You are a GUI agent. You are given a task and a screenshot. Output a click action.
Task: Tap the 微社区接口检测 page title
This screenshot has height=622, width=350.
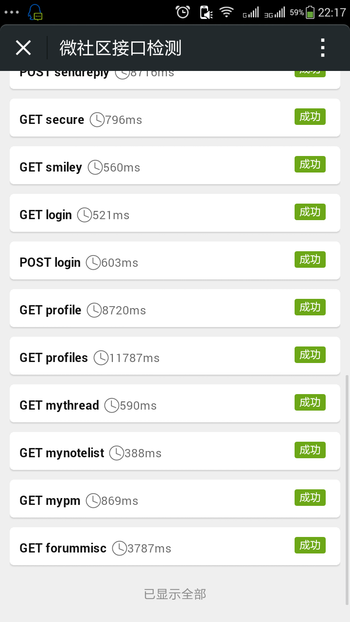[x=121, y=48]
